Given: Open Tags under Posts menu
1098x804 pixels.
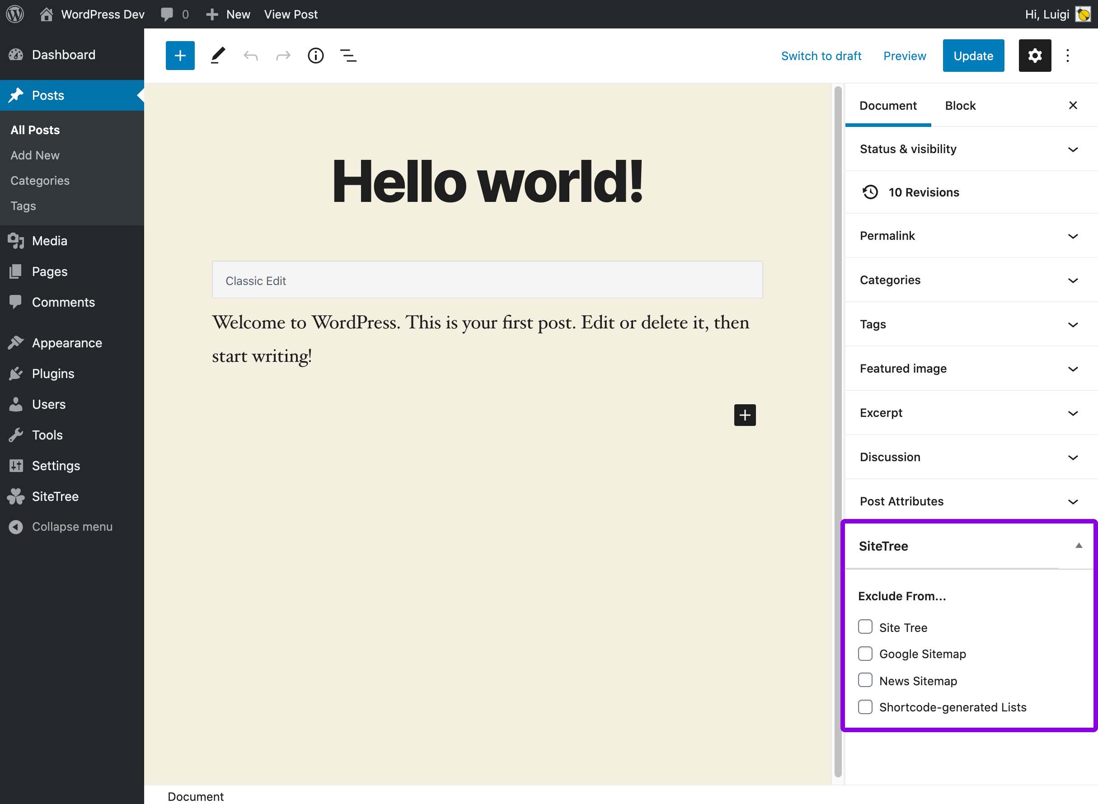Looking at the screenshot, I should tap(23, 206).
